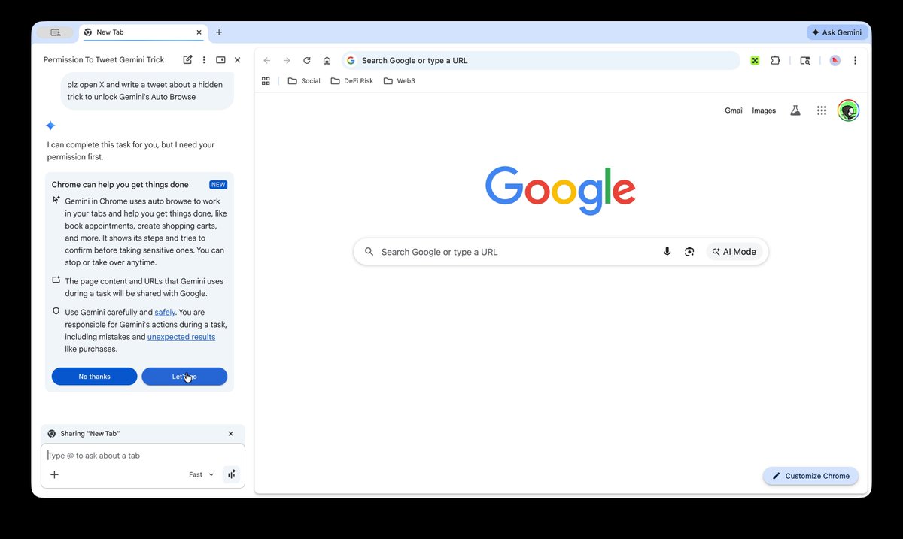The width and height of the screenshot is (903, 539).
Task: Start a new Gemini chat with compose icon
Action: coord(187,59)
